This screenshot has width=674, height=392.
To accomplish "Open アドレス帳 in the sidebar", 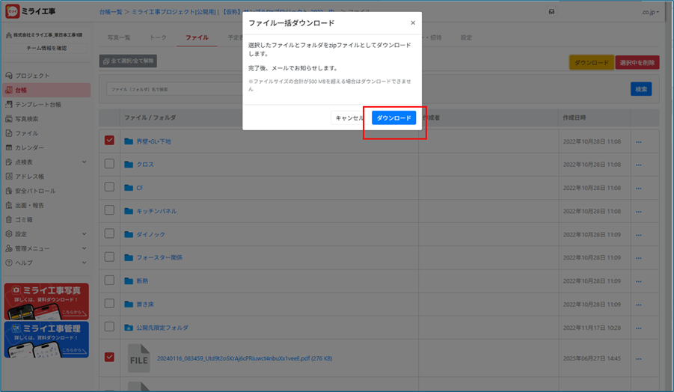I will pyautogui.click(x=30, y=177).
